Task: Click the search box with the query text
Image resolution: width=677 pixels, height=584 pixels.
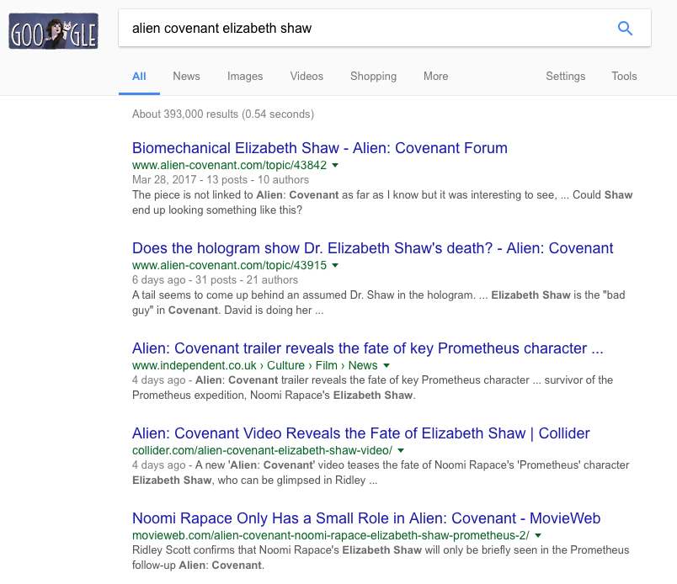Action: 362,29
